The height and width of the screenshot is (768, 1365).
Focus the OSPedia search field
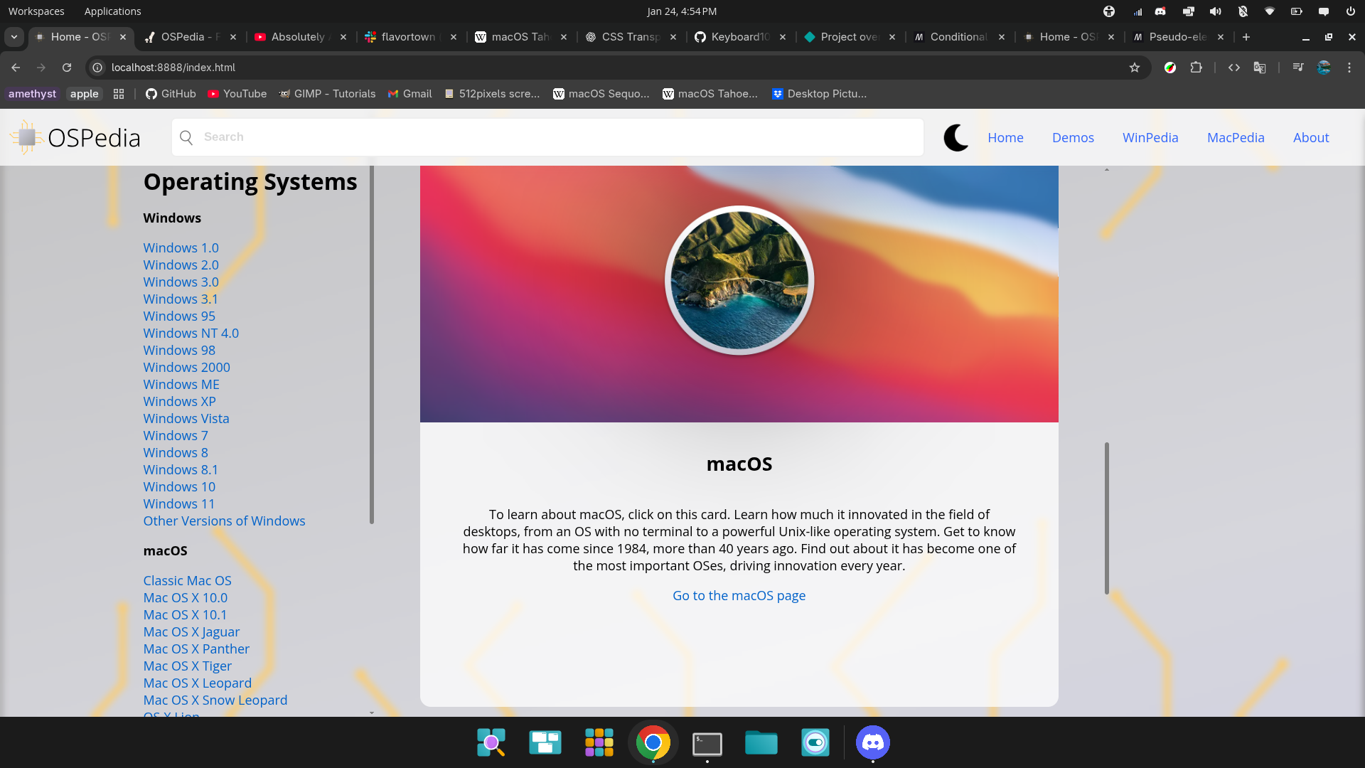click(x=547, y=137)
